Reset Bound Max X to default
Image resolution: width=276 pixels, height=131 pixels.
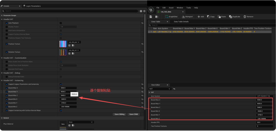[142, 88]
